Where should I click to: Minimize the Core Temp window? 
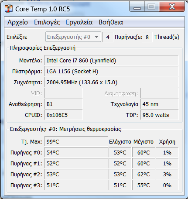137,7
